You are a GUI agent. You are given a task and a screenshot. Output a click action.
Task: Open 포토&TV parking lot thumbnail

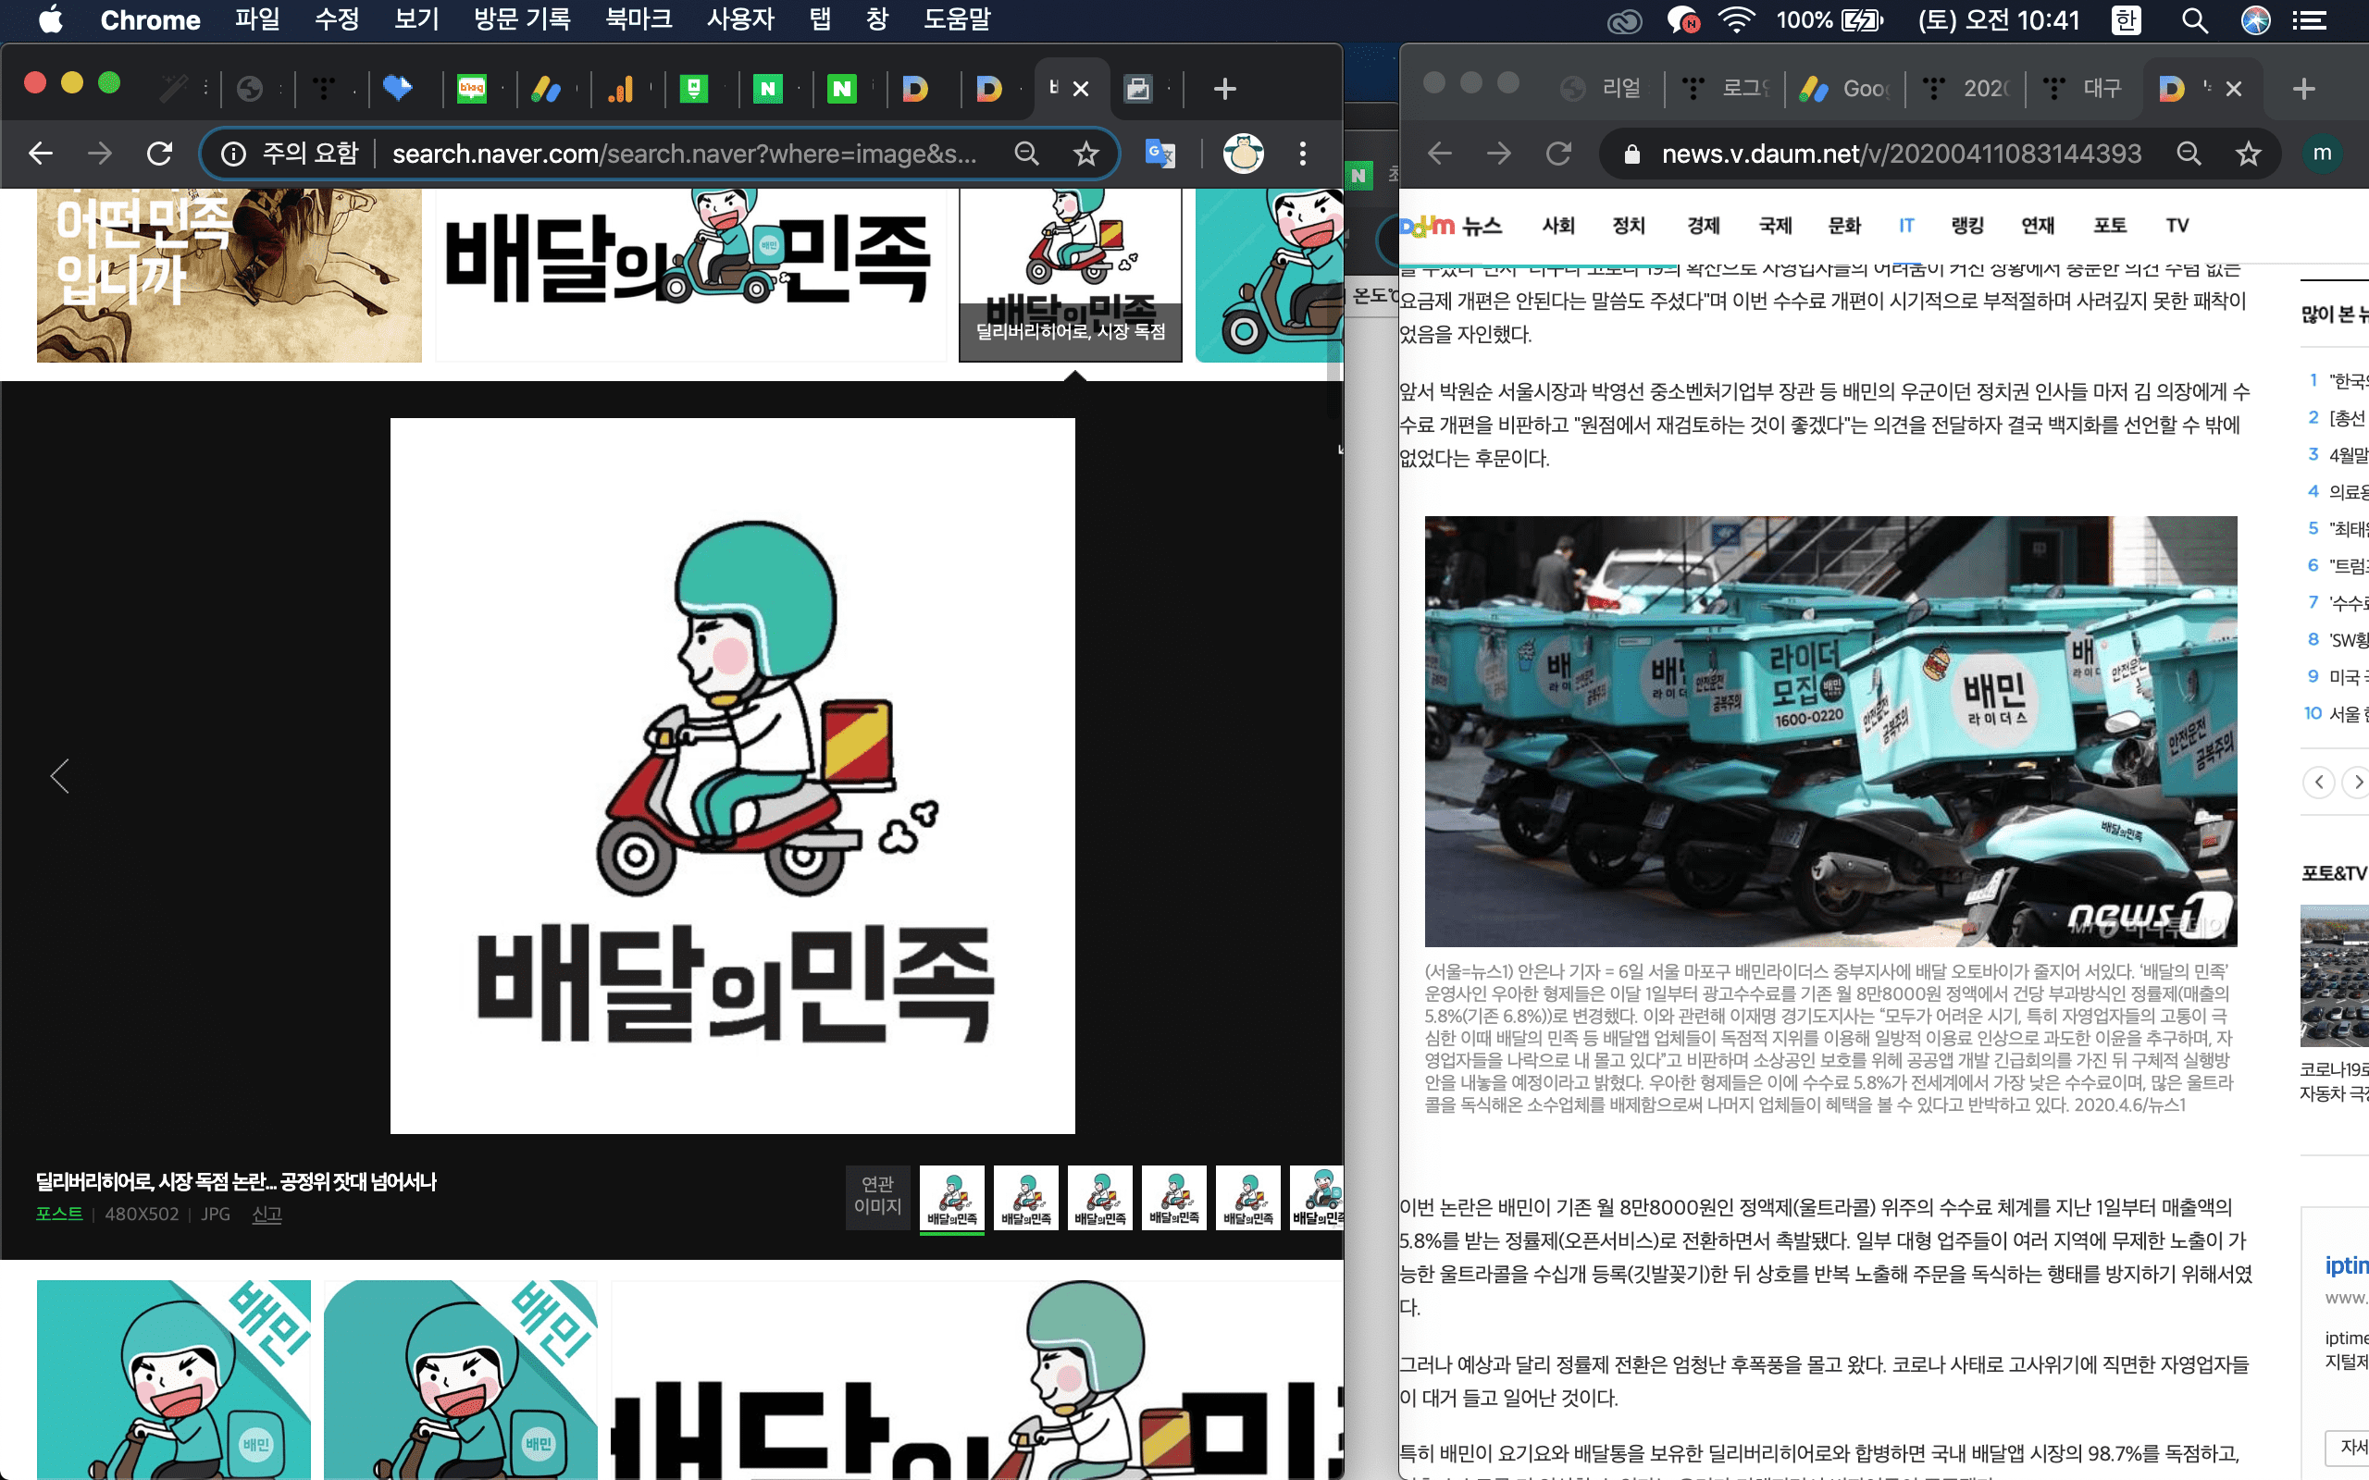pyautogui.click(x=2335, y=976)
